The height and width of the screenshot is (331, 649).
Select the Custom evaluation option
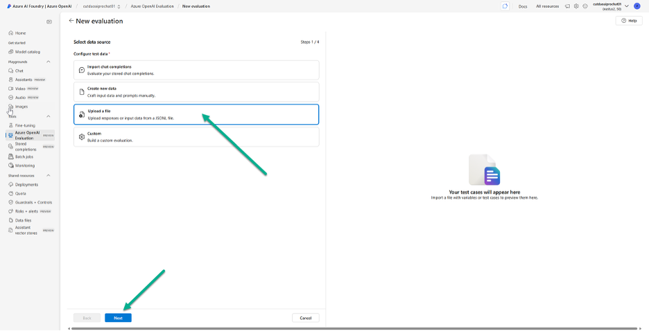coord(196,137)
